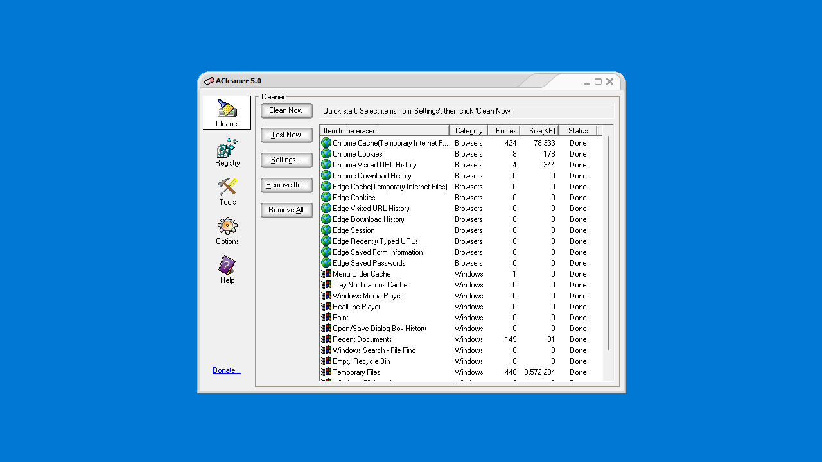The image size is (822, 462).
Task: Click globe icon beside Edge Cookies
Action: click(x=326, y=198)
